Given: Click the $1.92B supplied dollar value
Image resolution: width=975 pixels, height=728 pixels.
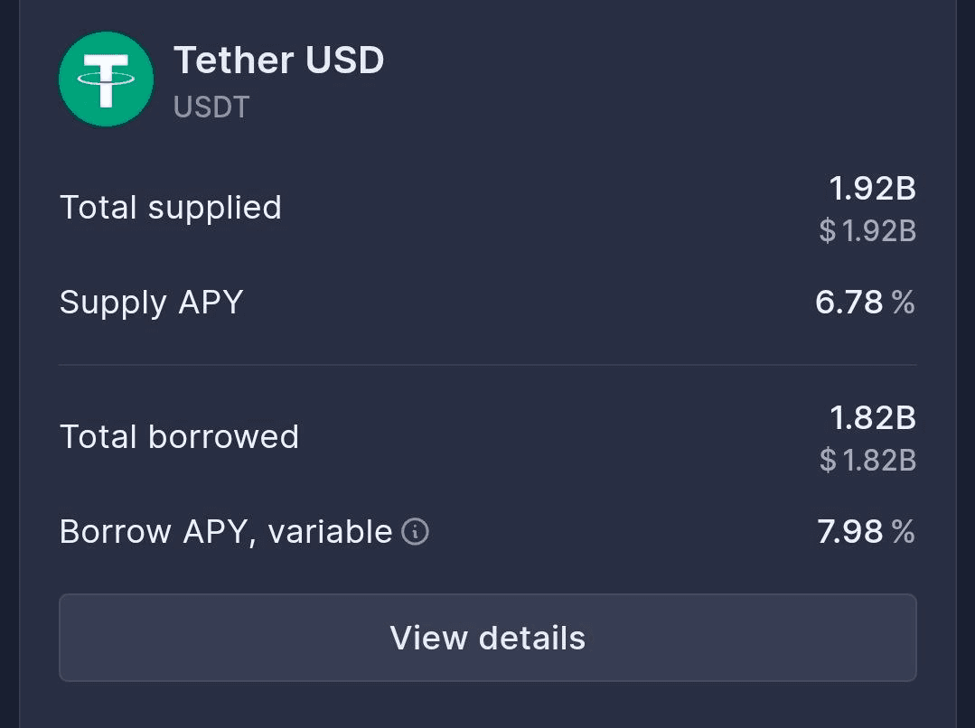Looking at the screenshot, I should [x=878, y=231].
